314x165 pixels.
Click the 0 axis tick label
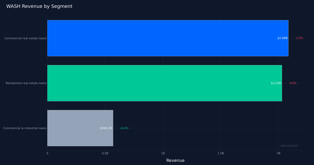click(47, 153)
